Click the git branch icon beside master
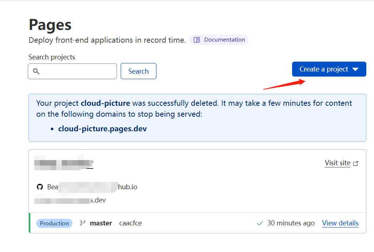 pyautogui.click(x=83, y=223)
